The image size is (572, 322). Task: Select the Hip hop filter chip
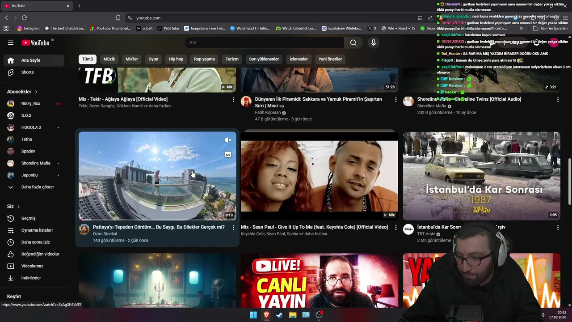click(176, 59)
